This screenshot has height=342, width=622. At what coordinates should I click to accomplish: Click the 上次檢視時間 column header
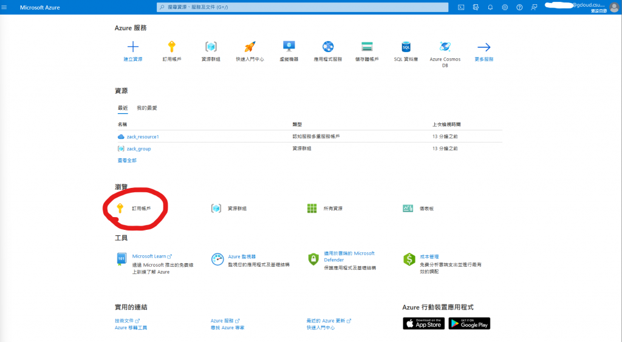[x=446, y=124]
